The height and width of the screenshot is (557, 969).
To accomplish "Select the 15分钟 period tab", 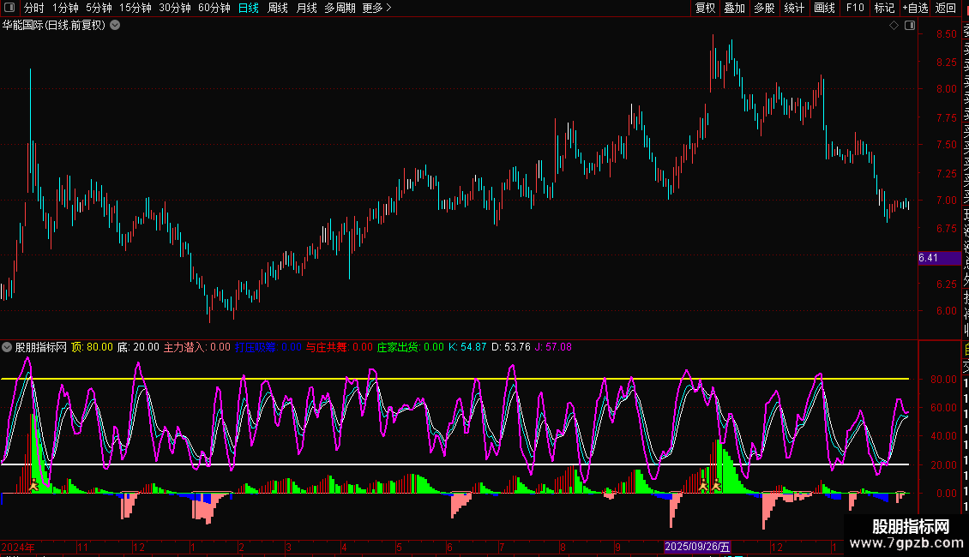I will coord(135,8).
